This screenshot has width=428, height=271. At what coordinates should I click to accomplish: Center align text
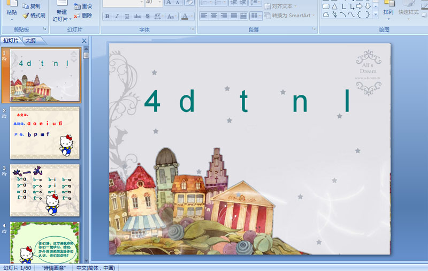pyautogui.click(x=213, y=16)
